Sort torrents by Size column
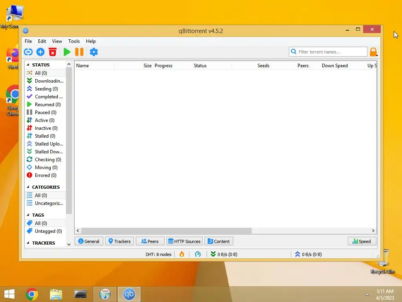Screen dimensions: 402x302 (x=133, y=66)
